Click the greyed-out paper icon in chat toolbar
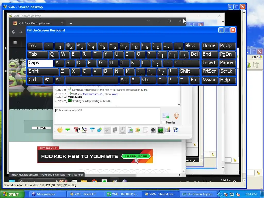264x198 pixels. click(x=145, y=130)
